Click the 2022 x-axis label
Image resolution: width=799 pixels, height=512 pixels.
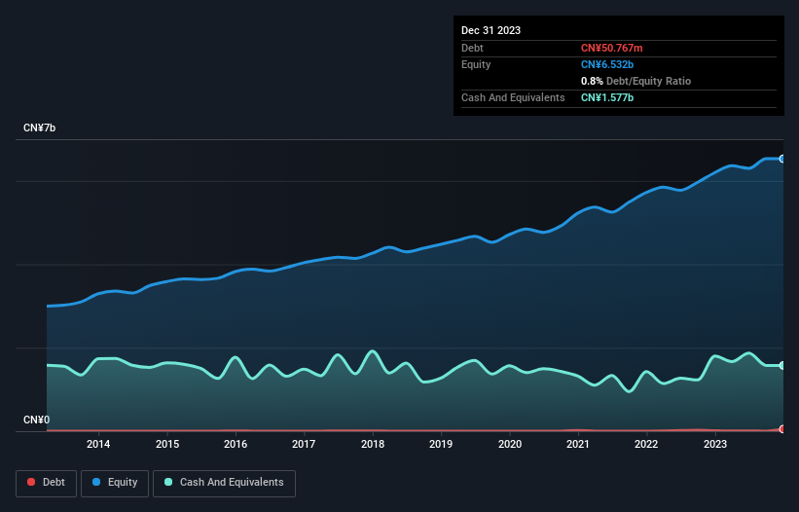pos(646,444)
